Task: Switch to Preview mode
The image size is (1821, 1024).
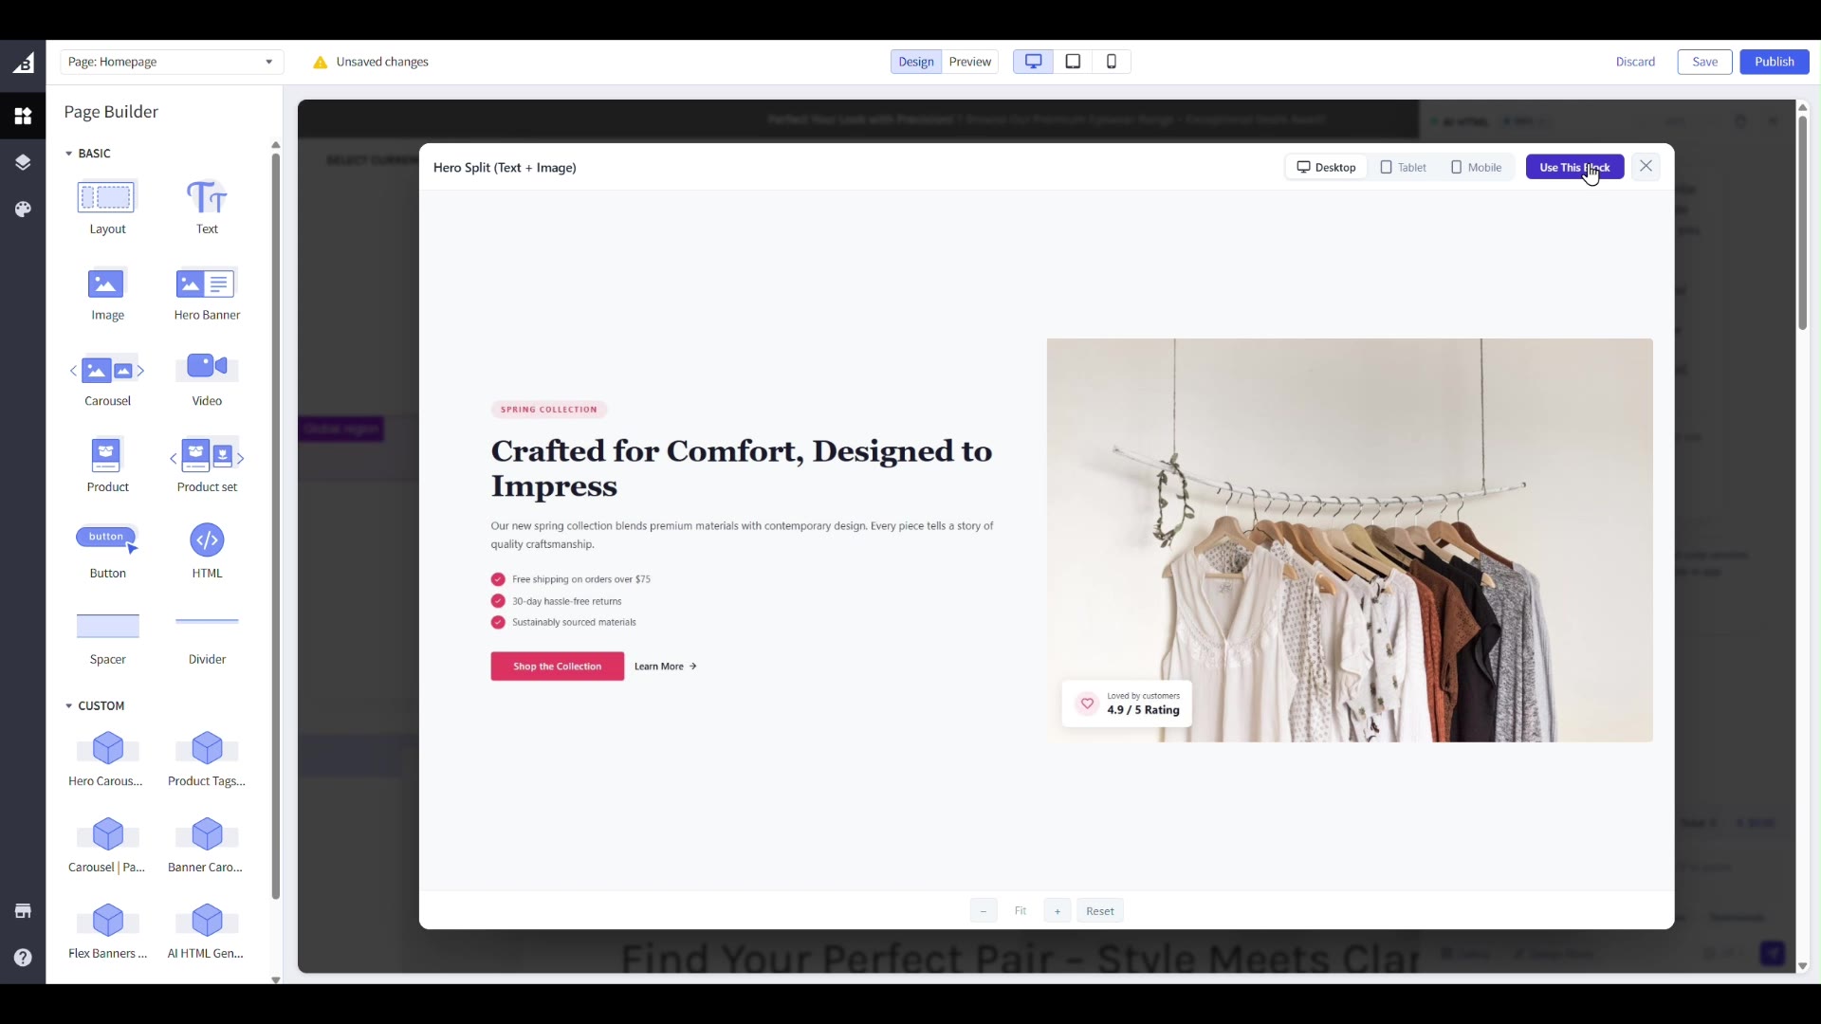Action: 970,62
